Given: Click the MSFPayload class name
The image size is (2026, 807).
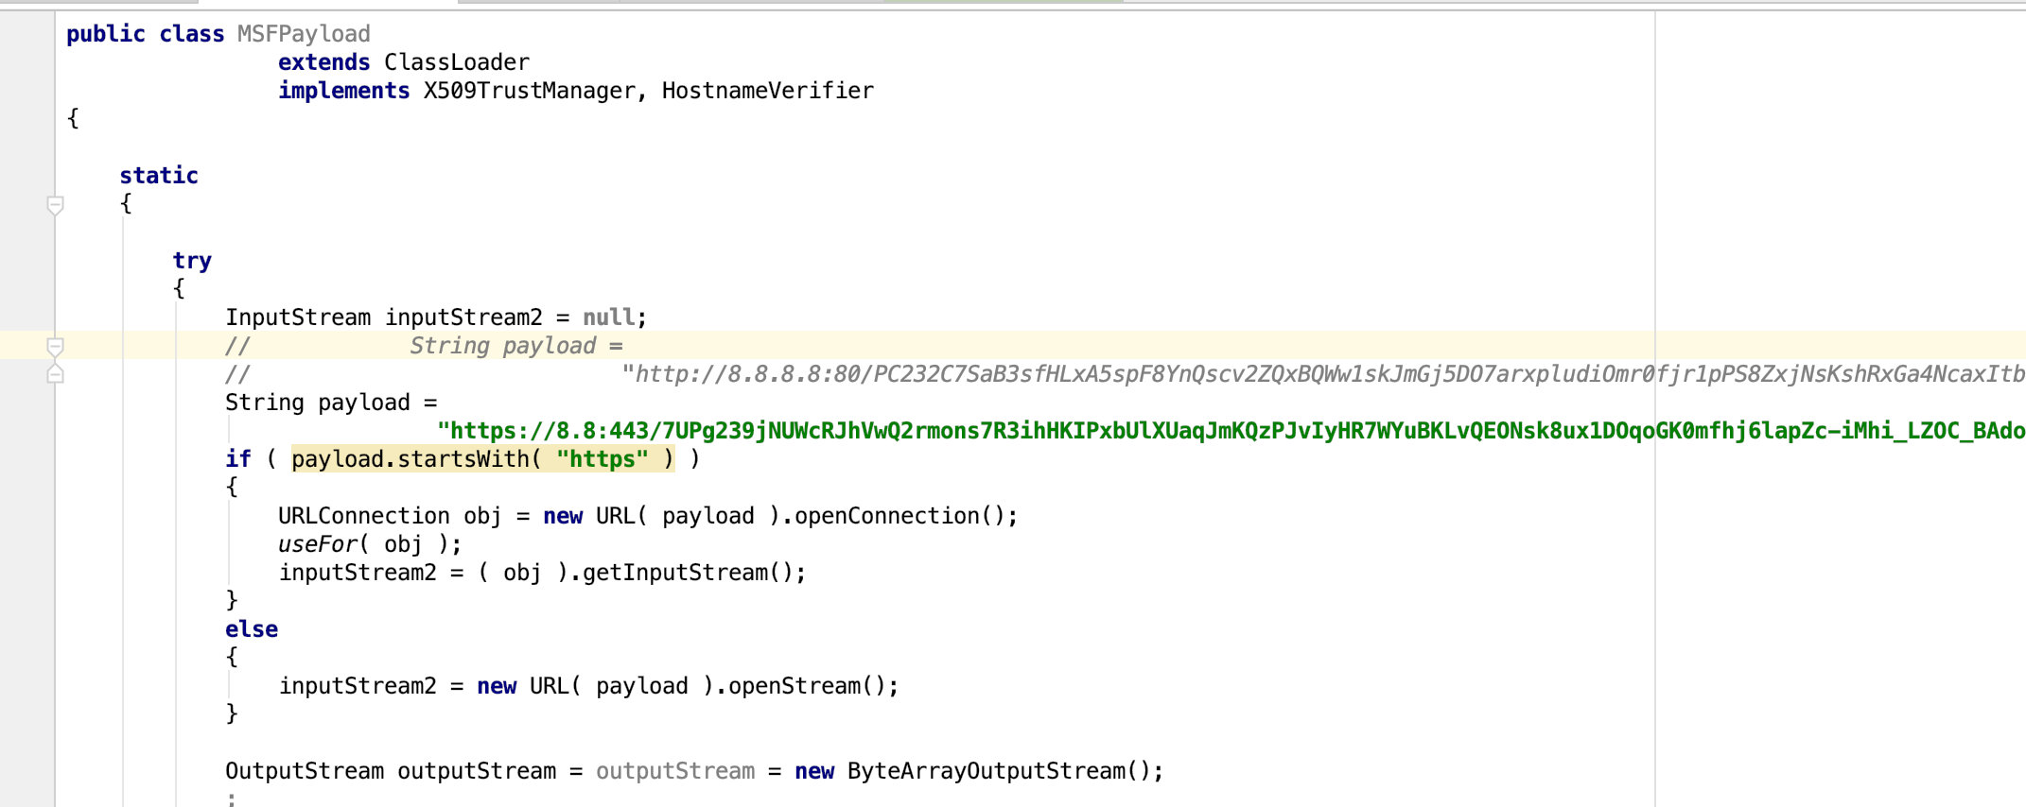Looking at the screenshot, I should [x=304, y=34].
